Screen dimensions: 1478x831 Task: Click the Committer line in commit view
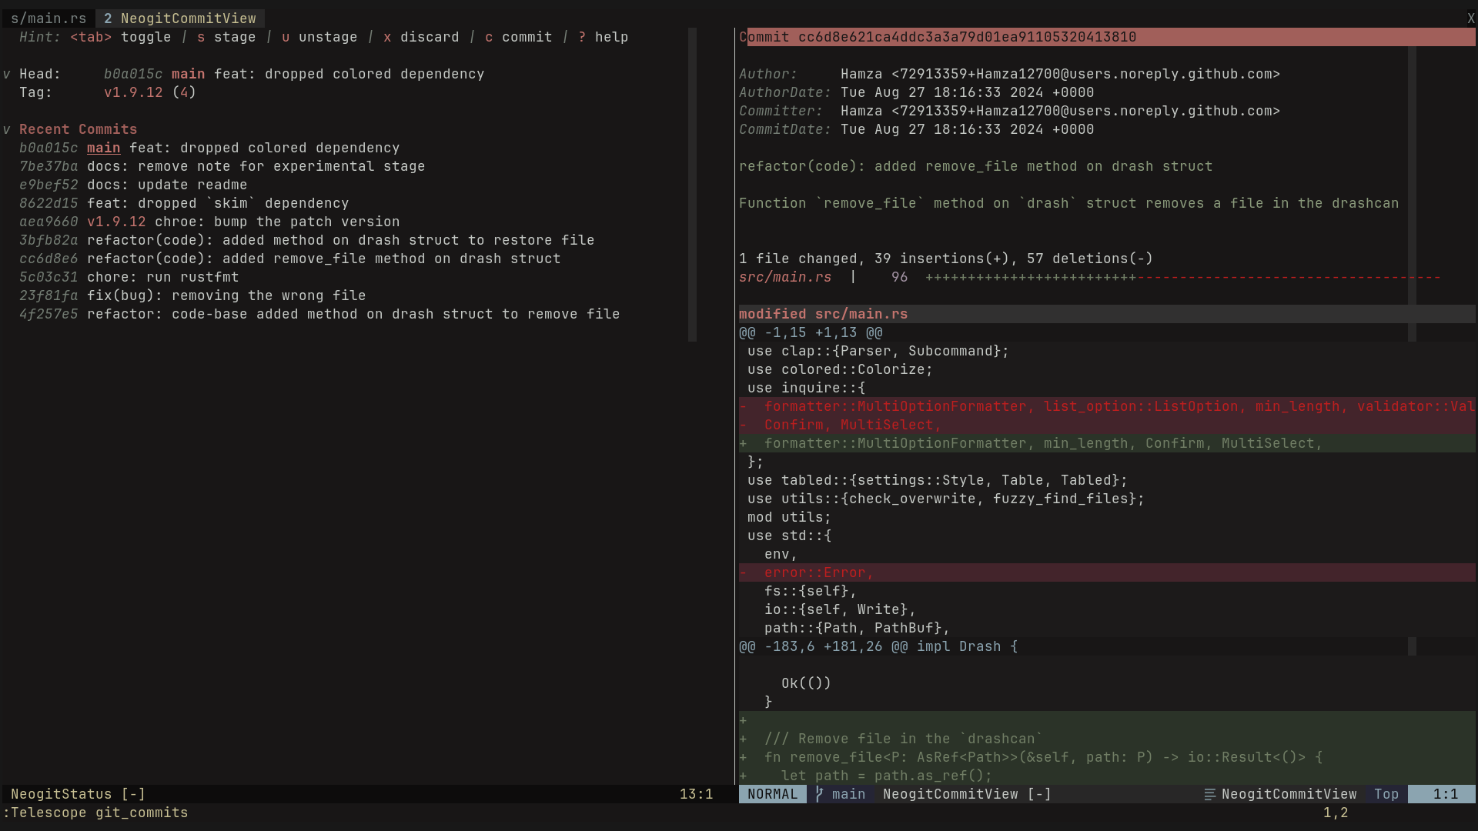pyautogui.click(x=1009, y=111)
